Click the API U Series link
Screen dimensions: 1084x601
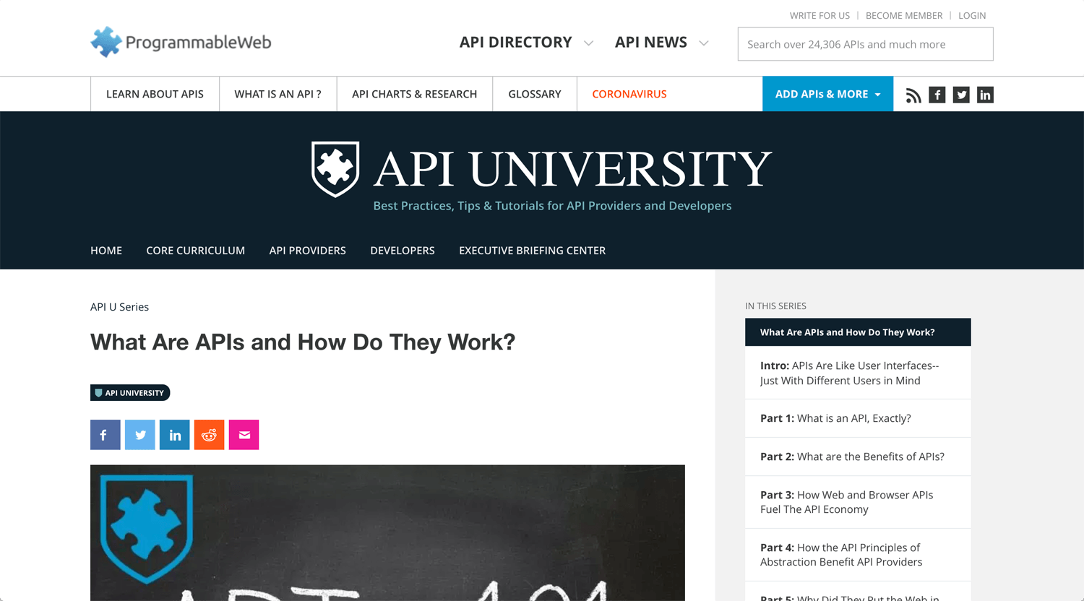point(120,307)
